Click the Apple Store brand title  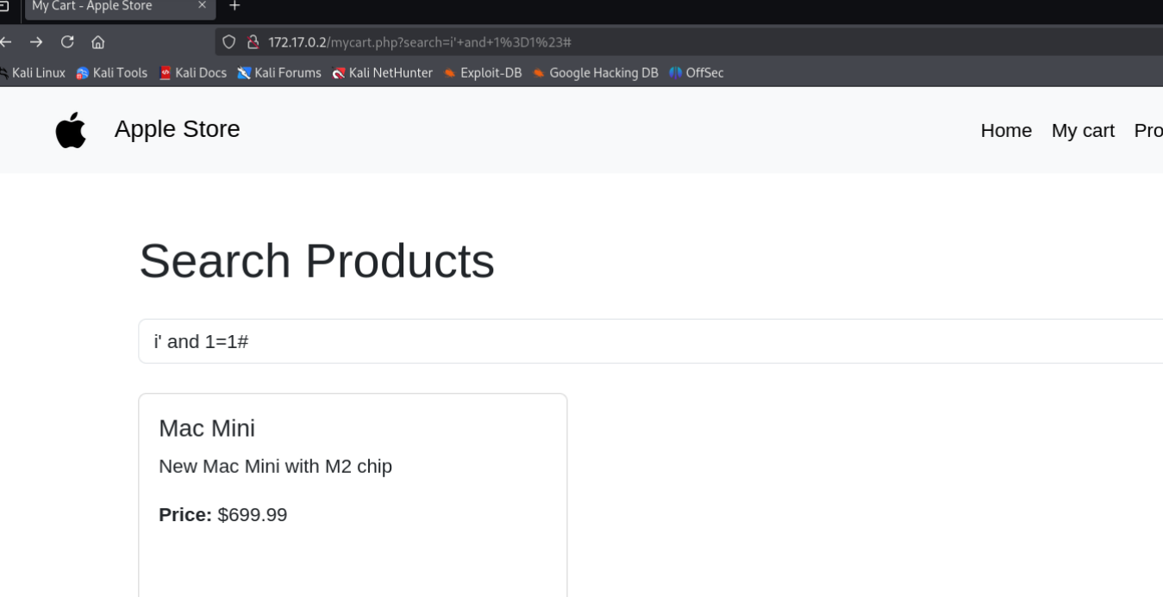click(x=178, y=129)
